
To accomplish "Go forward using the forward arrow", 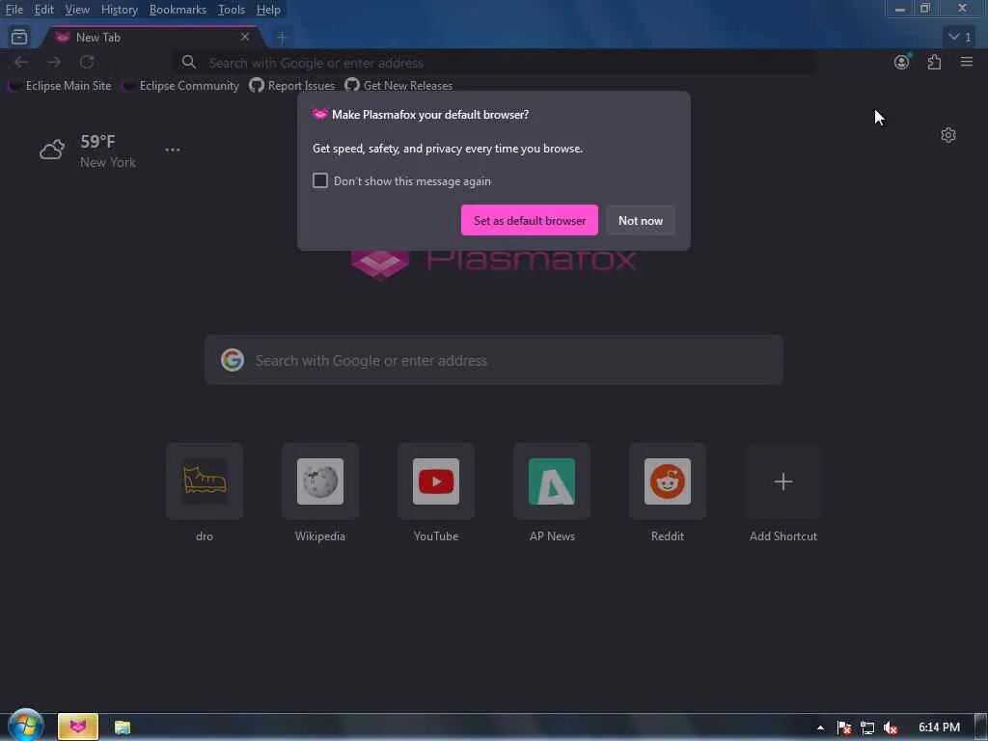I will coord(54,62).
